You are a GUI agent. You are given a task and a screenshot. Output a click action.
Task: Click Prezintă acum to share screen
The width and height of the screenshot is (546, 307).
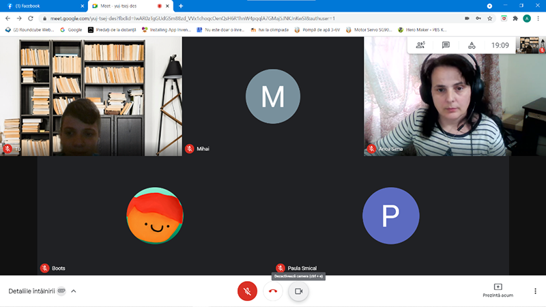(498, 290)
